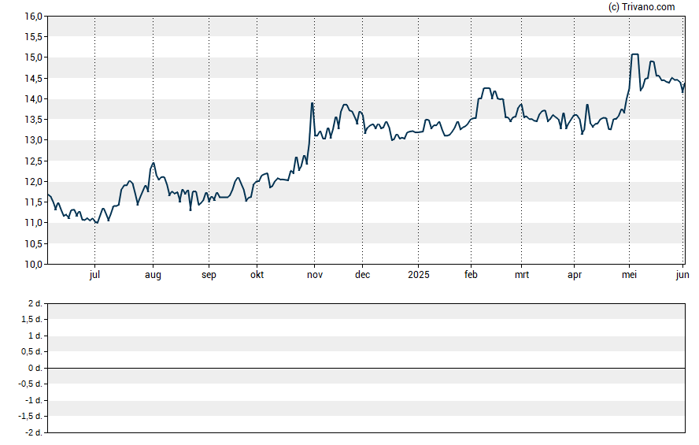Select the 15,0 price axis value
Screen dimensions: 699x445
point(33,57)
